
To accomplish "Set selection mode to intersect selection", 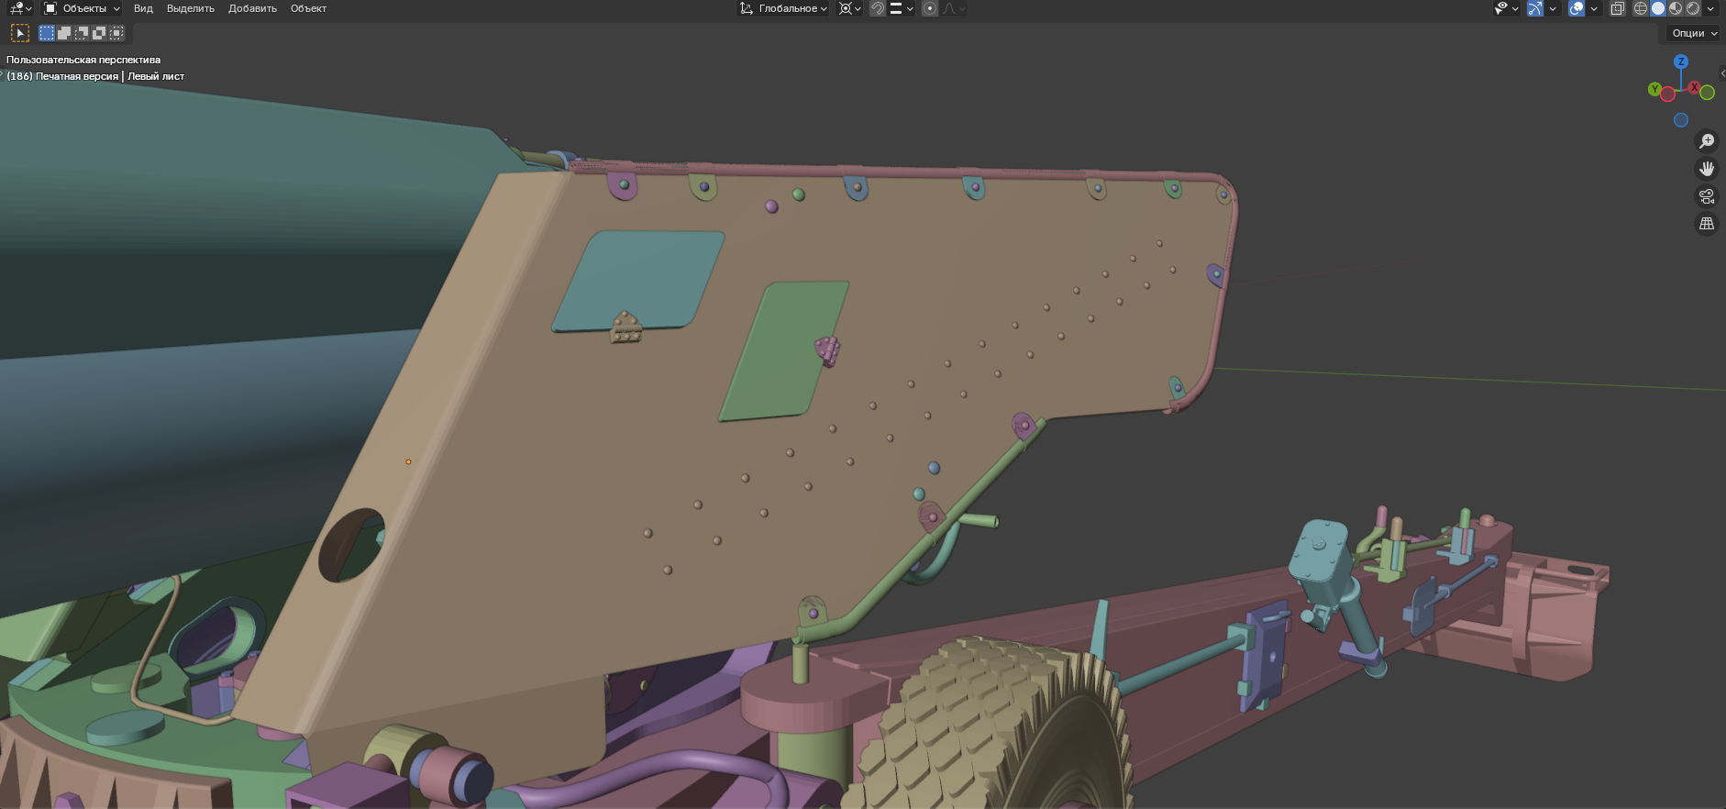I will 116,33.
